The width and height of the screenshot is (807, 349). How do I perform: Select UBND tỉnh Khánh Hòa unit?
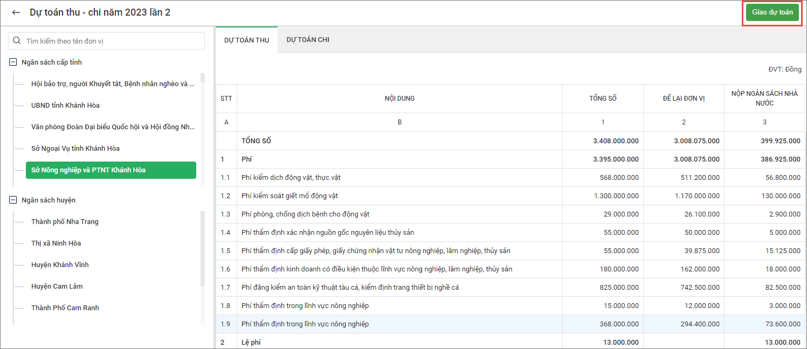pos(65,106)
